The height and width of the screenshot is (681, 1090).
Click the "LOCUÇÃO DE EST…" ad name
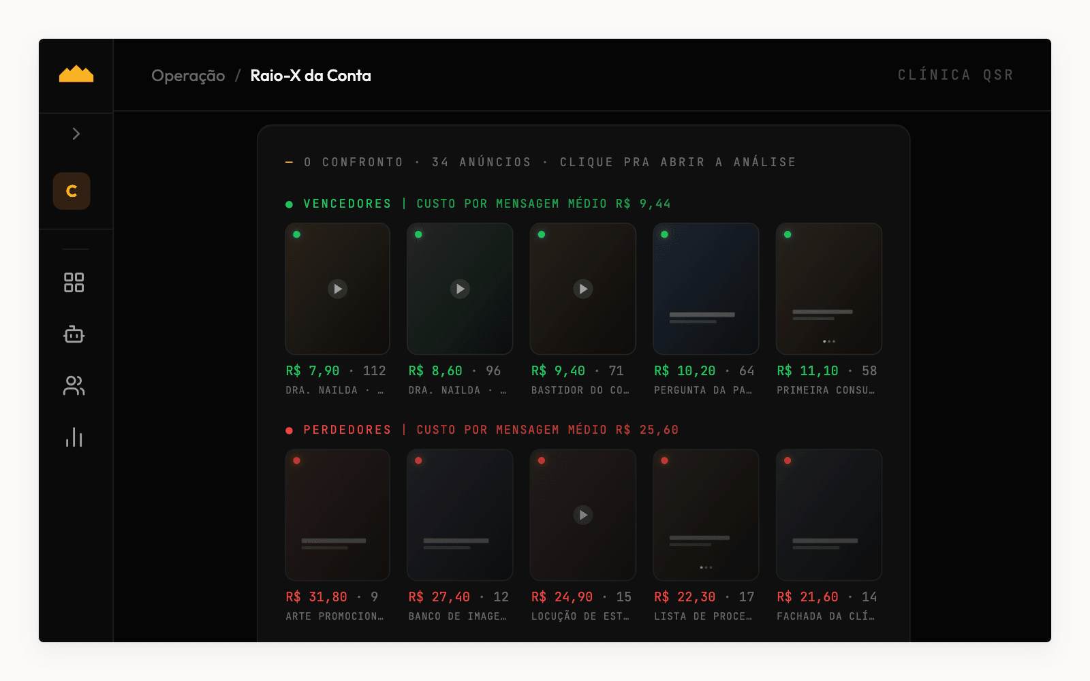pyautogui.click(x=580, y=616)
